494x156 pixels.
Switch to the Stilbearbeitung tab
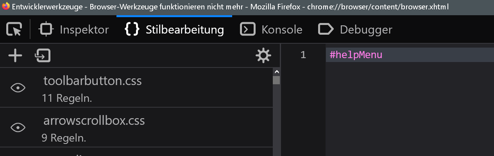(x=174, y=30)
